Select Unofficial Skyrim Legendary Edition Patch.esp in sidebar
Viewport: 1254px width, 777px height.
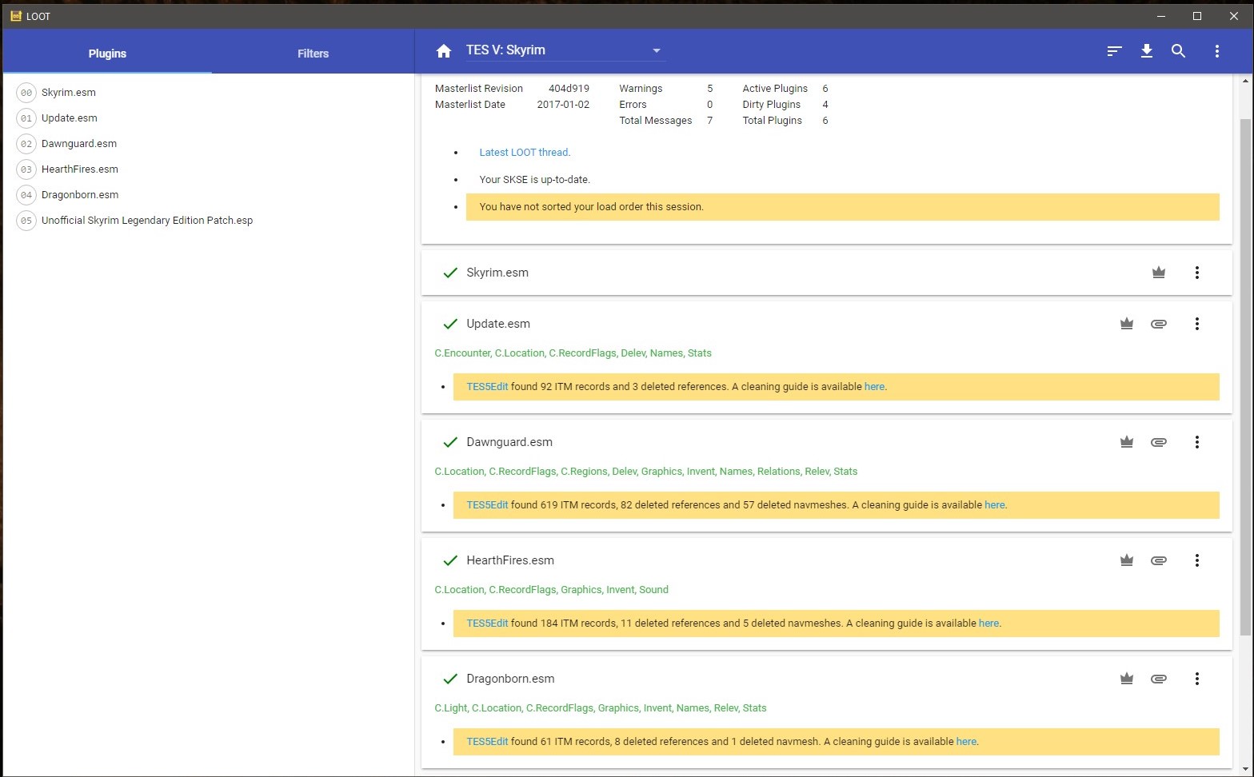pyautogui.click(x=147, y=221)
